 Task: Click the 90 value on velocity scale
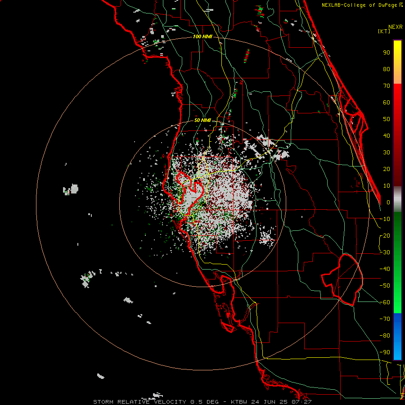point(387,53)
